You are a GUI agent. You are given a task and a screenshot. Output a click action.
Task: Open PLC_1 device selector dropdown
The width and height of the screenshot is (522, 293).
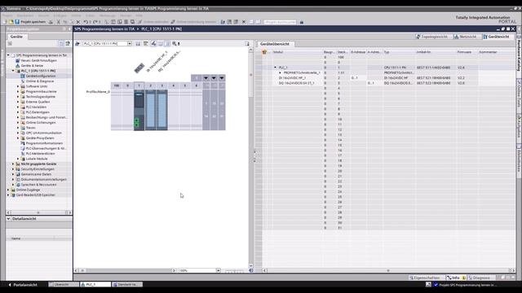point(130,43)
